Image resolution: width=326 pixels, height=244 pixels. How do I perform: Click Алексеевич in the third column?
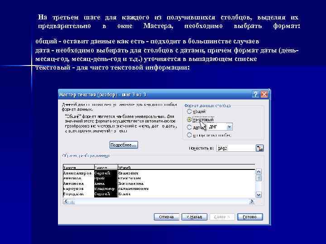[129, 178]
